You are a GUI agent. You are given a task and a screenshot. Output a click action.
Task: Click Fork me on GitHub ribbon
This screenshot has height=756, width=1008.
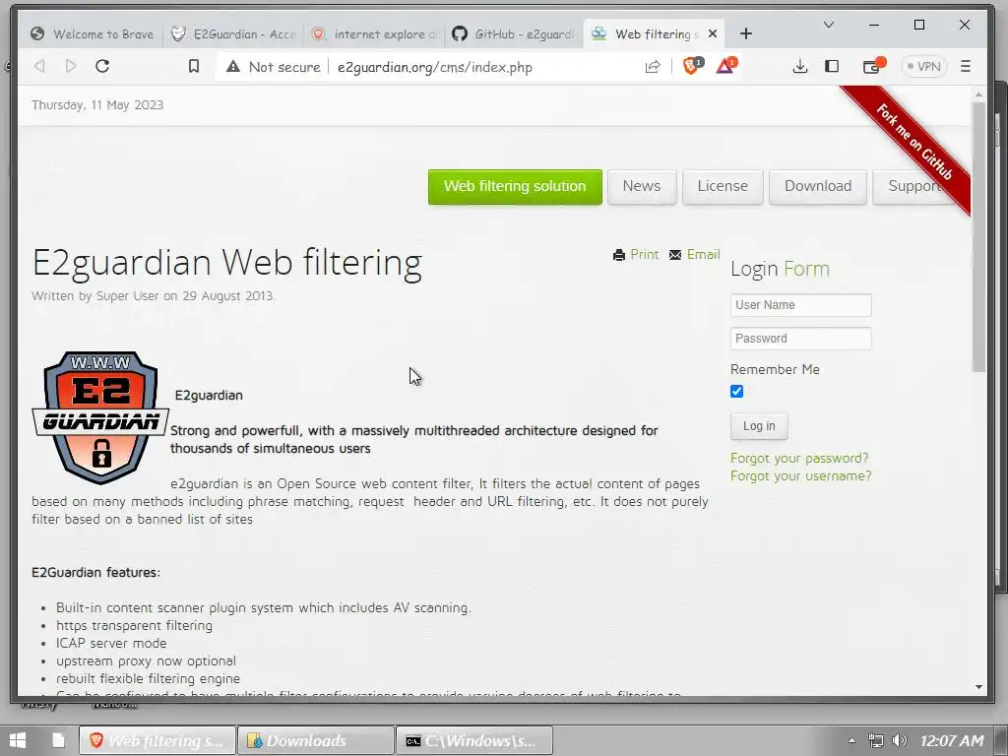click(x=914, y=143)
